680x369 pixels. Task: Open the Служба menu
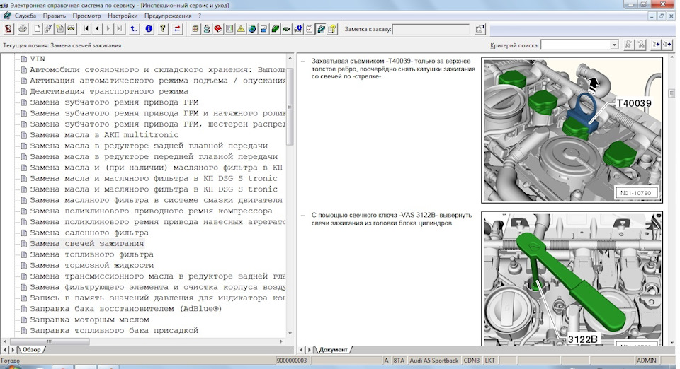[25, 16]
